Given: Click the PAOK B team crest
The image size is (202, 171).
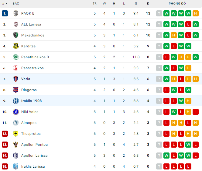Looking at the screenshot, I should [x=16, y=13].
